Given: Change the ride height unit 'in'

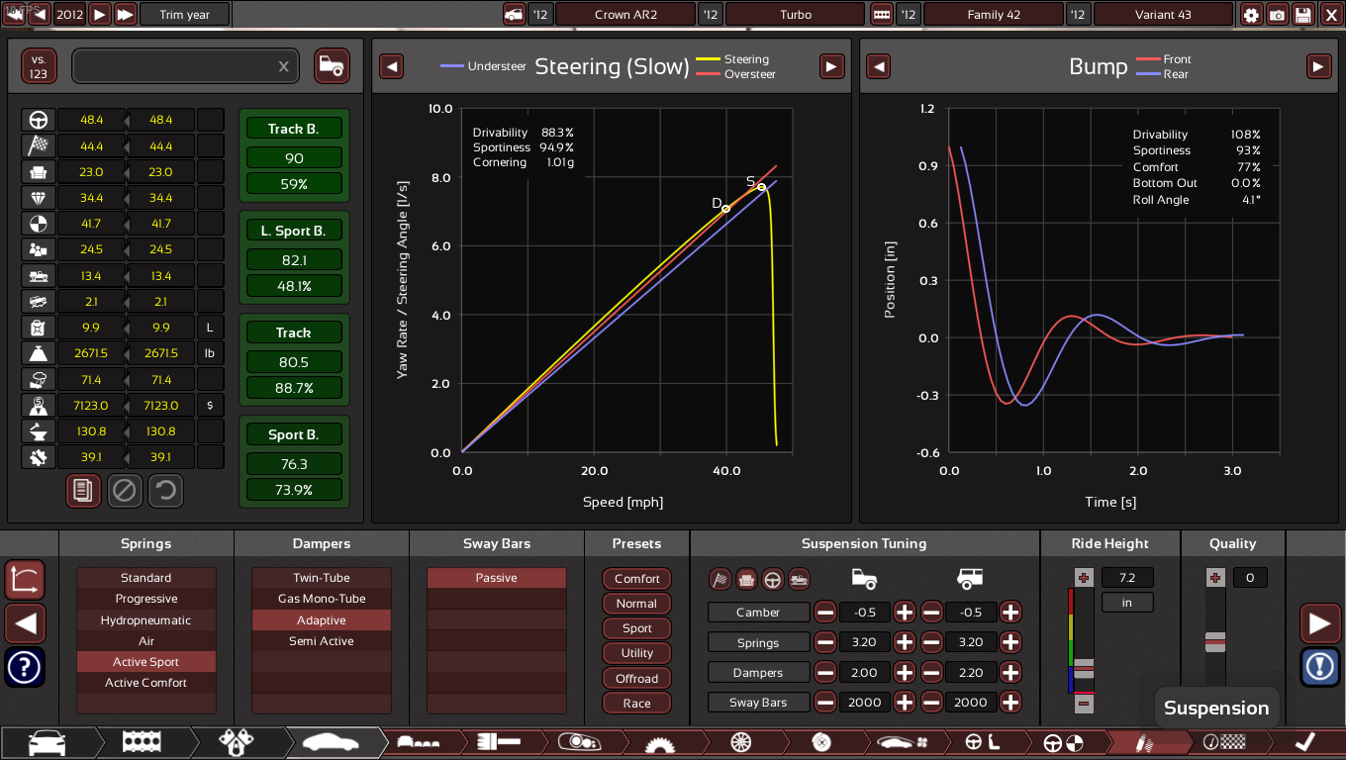Looking at the screenshot, I should [x=1127, y=602].
